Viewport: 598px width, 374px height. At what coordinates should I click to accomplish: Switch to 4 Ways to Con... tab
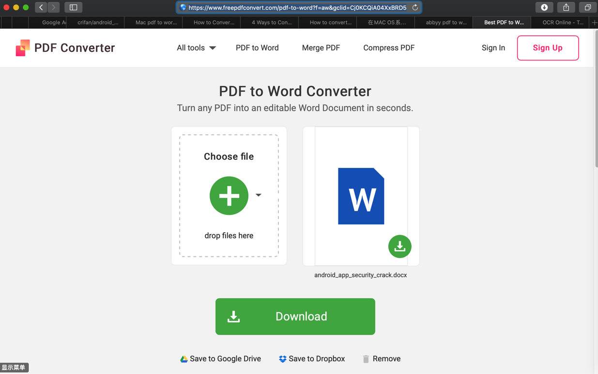click(270, 22)
